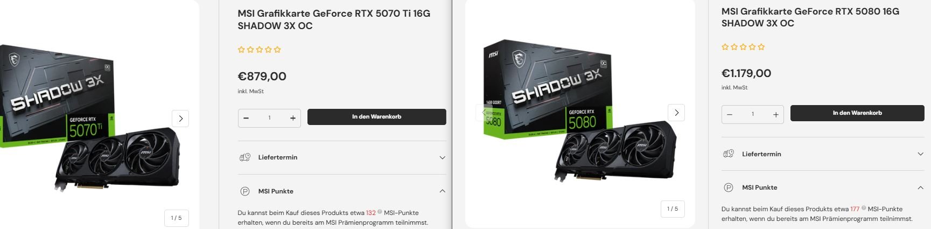This screenshot has height=229, width=931.
Task: Click star rating of RTX 5070 Ti
Action: 260,50
